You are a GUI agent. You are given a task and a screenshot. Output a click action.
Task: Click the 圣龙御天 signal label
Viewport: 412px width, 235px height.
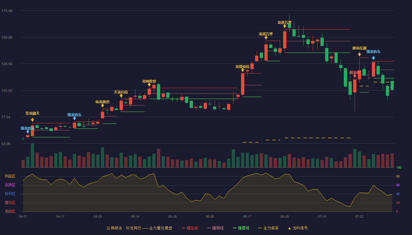[32, 113]
